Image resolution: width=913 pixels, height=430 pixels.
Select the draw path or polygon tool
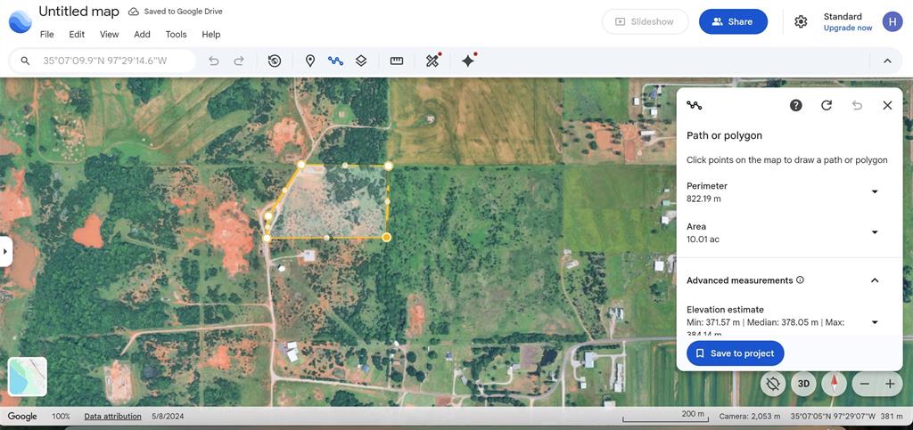coord(335,61)
